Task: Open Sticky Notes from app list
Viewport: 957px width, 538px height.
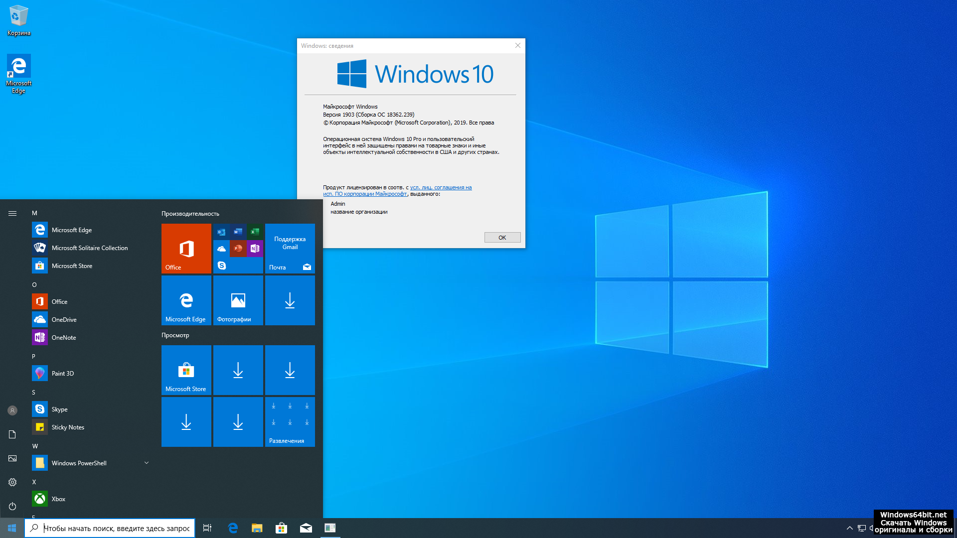Action: (x=68, y=427)
